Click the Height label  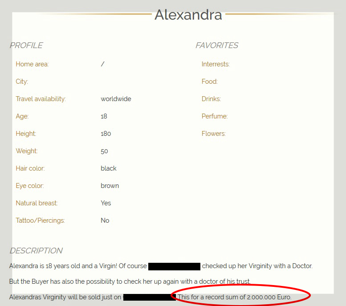click(26, 134)
